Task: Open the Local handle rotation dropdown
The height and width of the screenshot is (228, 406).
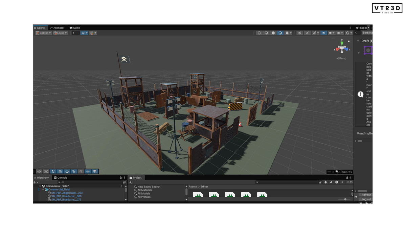Action: coord(61,33)
